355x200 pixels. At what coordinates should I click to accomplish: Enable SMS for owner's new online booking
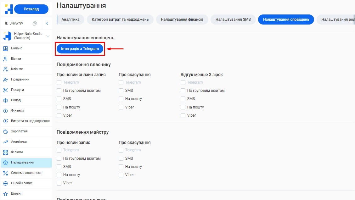coord(59,99)
